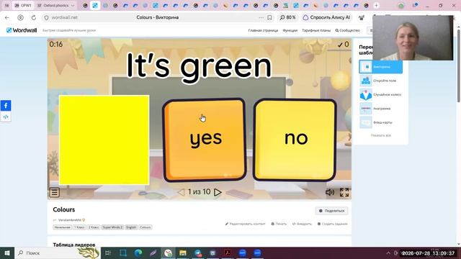Open the embed code icon under Facebook
The image size is (461, 259).
[x=6, y=117]
